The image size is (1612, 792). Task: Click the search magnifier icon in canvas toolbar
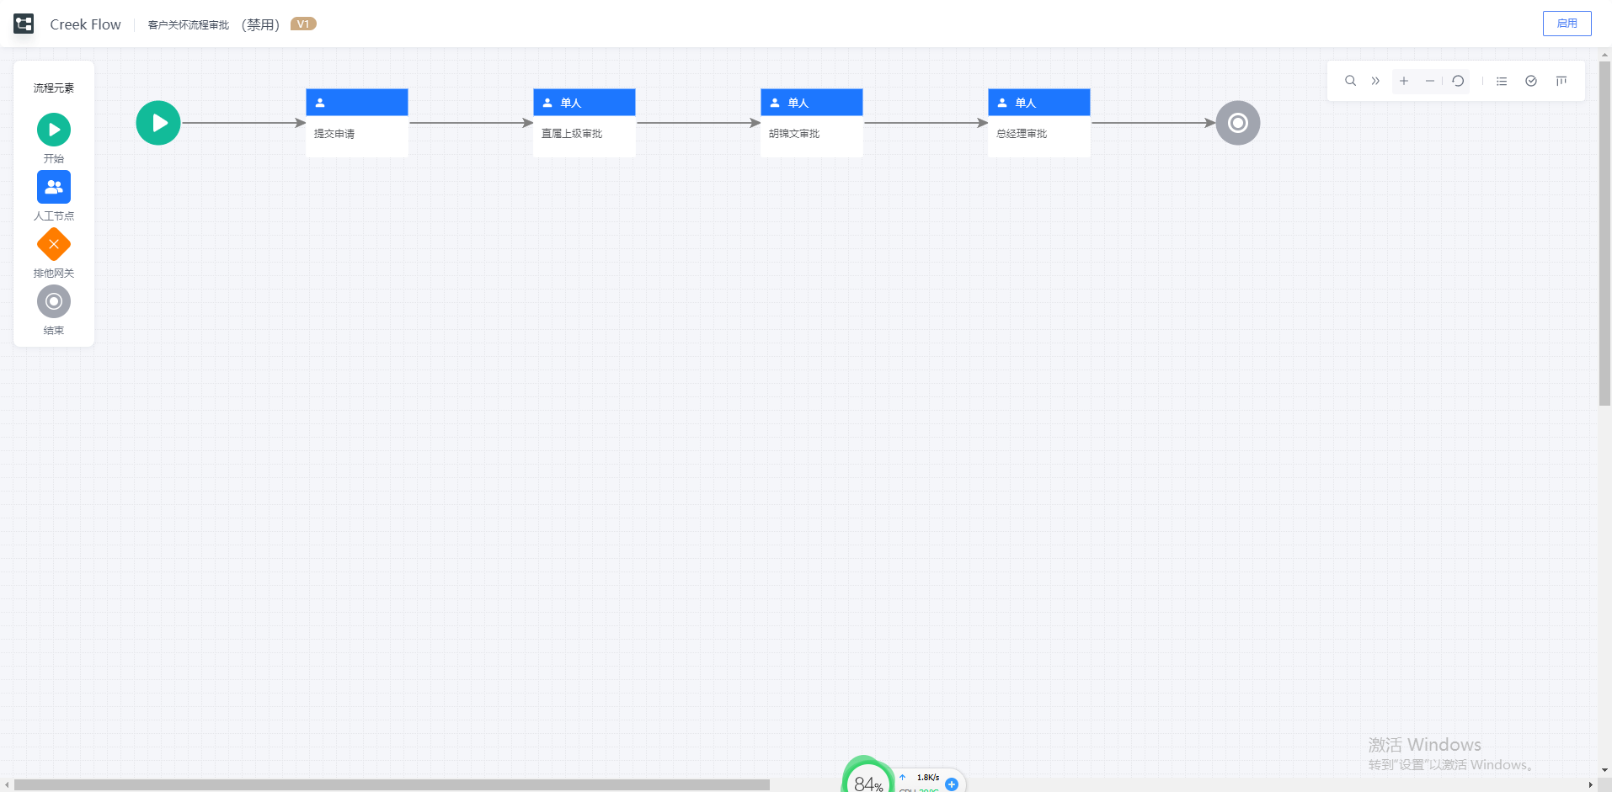[x=1350, y=81]
